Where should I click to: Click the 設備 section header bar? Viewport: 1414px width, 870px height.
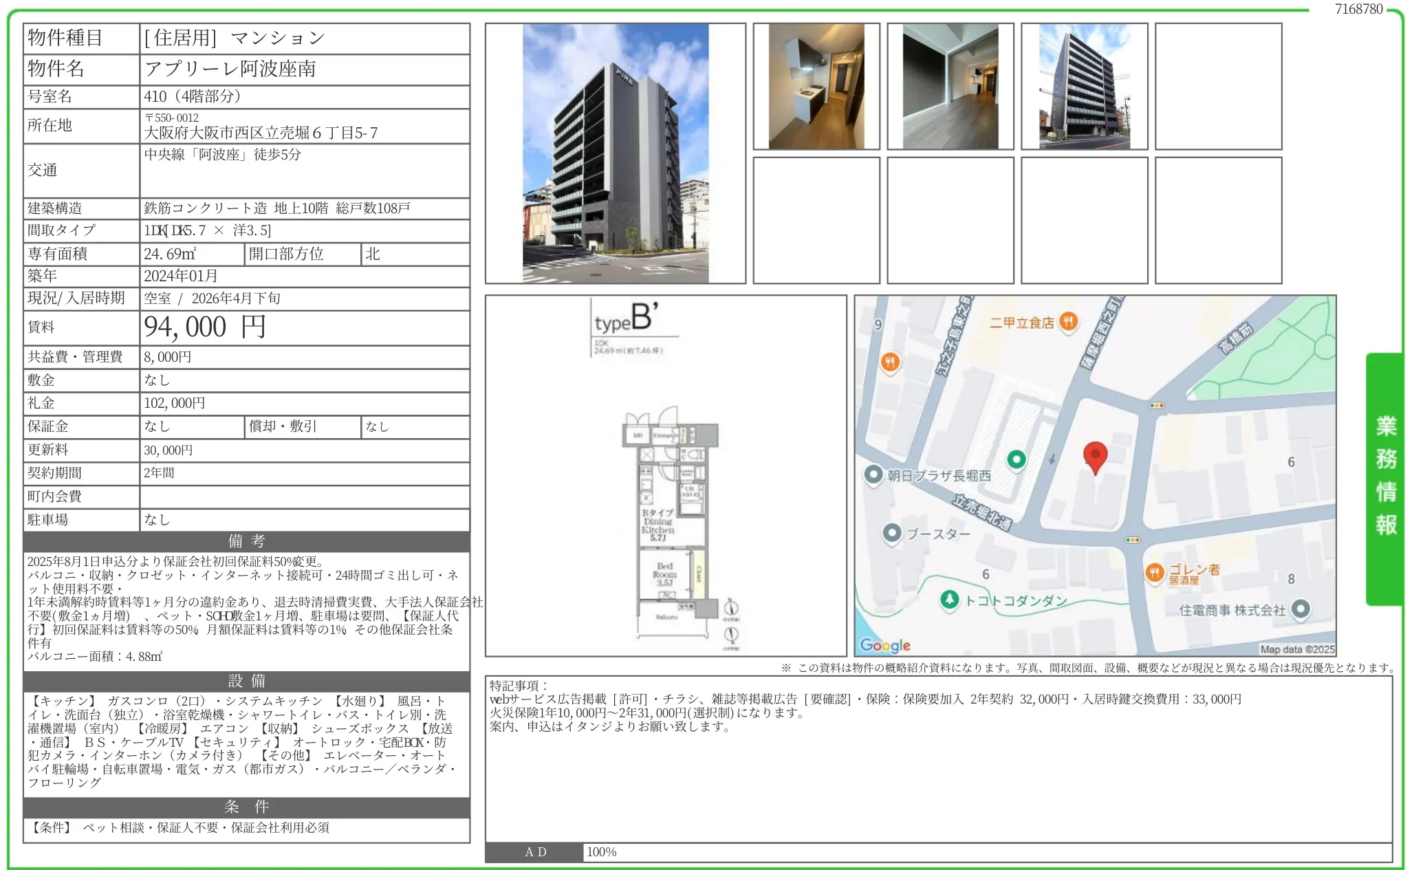pos(246,681)
